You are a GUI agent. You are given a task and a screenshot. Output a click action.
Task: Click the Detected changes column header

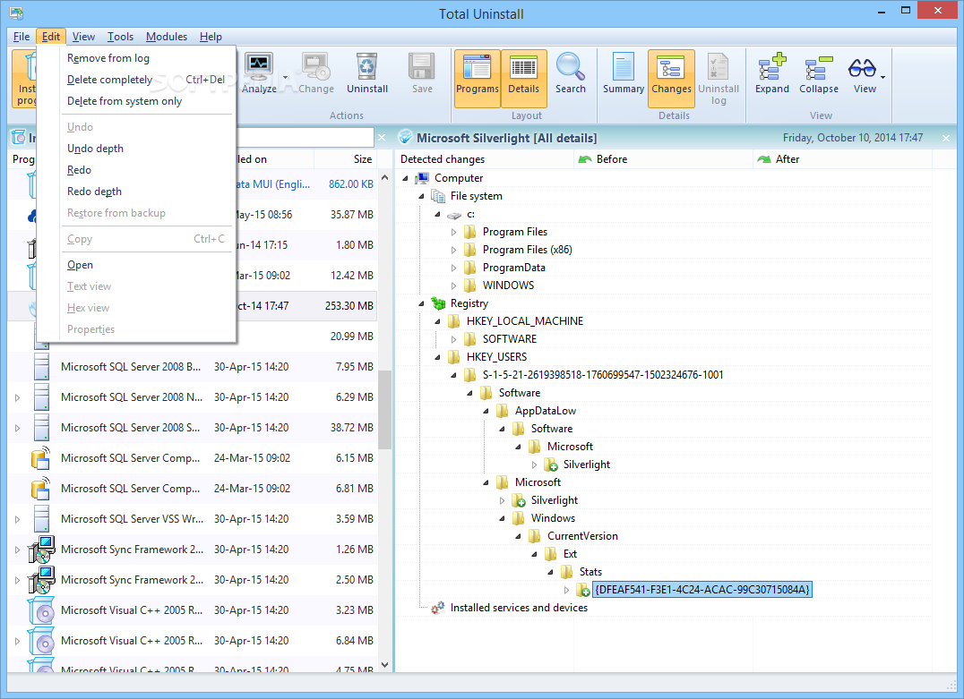[x=485, y=159]
